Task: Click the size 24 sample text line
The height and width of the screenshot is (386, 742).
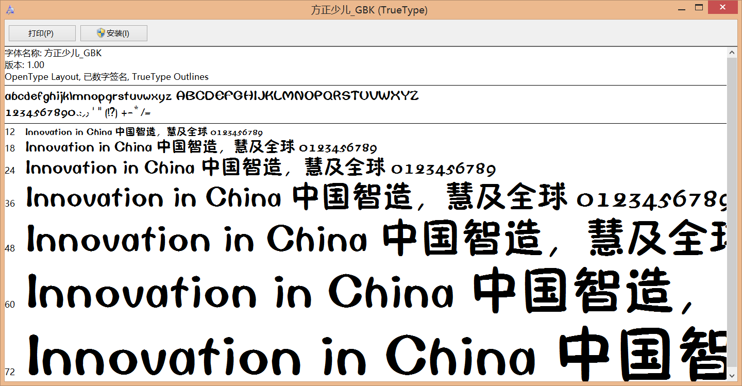Action: coord(261,168)
